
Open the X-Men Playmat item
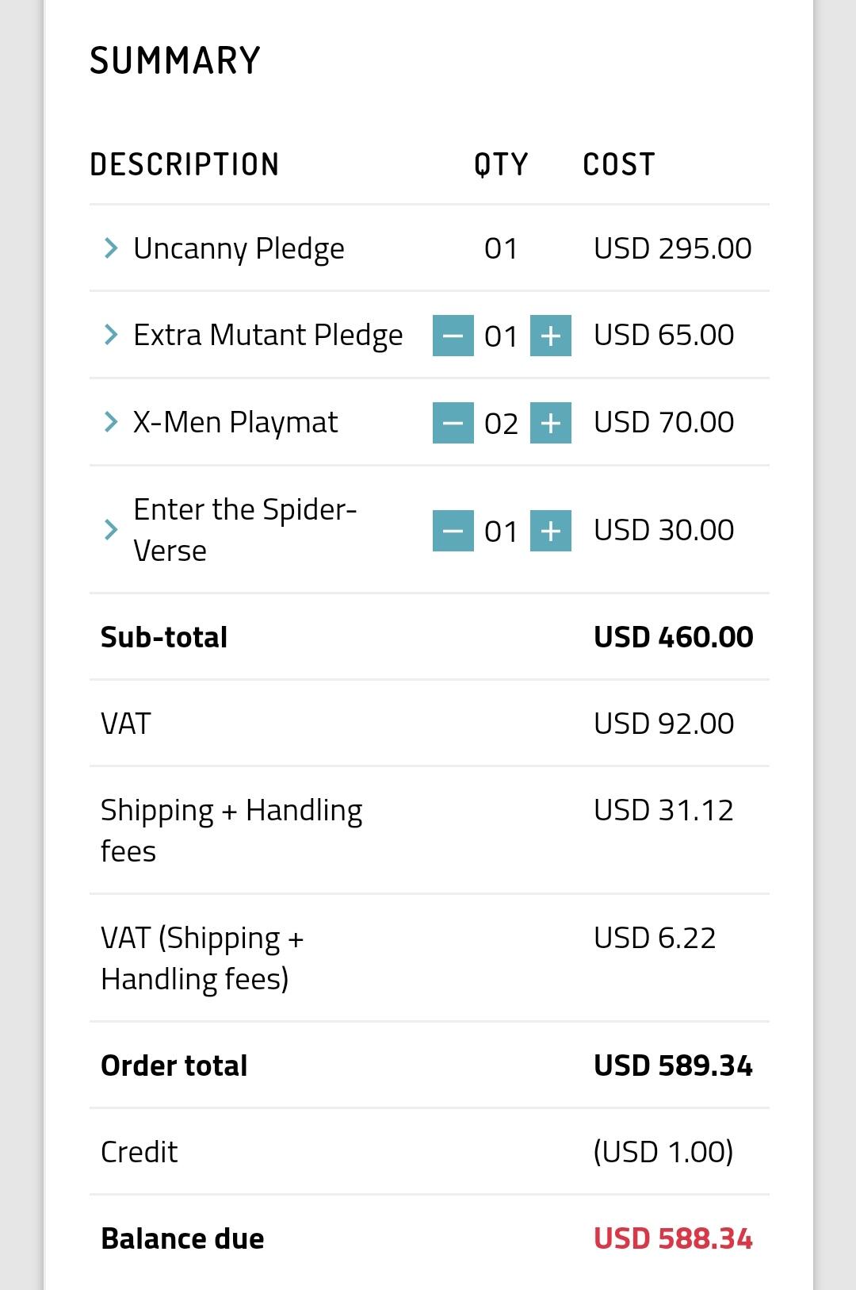click(235, 422)
